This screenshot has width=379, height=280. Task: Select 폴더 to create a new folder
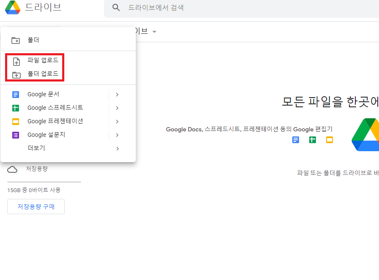(68, 40)
